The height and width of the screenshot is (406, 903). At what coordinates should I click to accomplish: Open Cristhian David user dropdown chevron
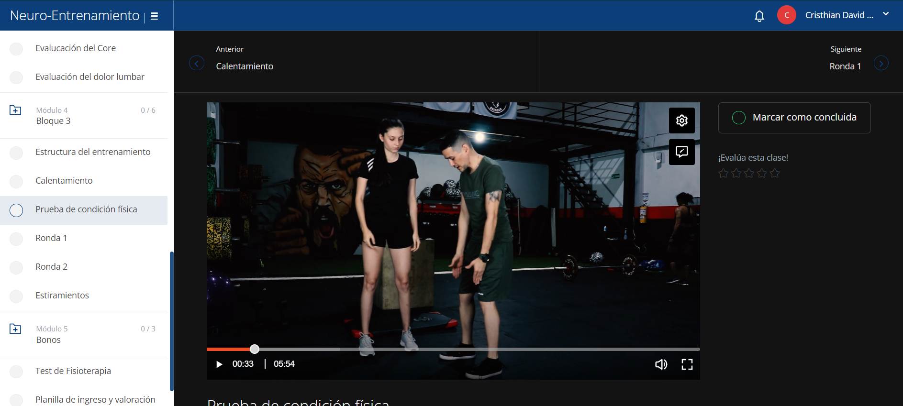tap(886, 14)
